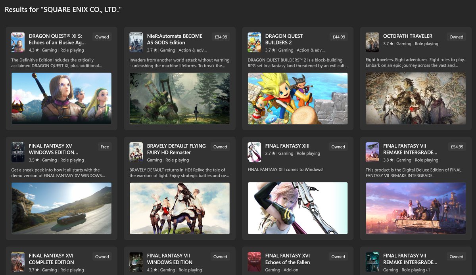Click title FINAL FANTASY XVI Echoes of the Fallen
Image resolution: width=476 pixels, height=275 pixels.
click(x=288, y=259)
